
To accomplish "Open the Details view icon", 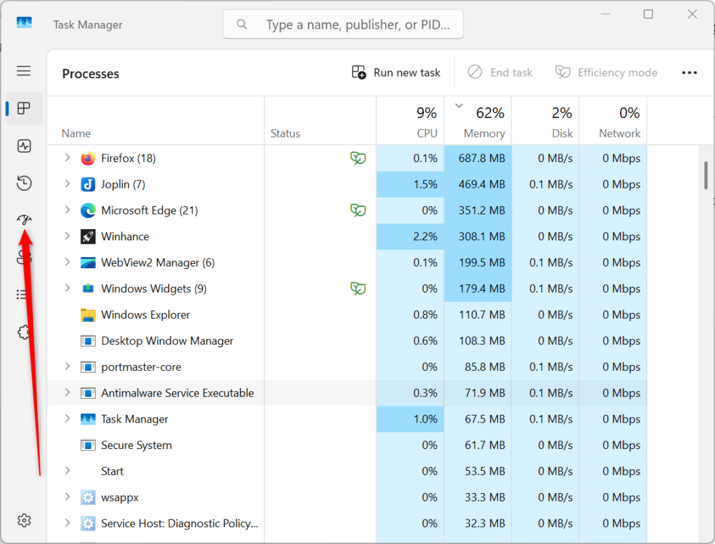I will pos(24,294).
